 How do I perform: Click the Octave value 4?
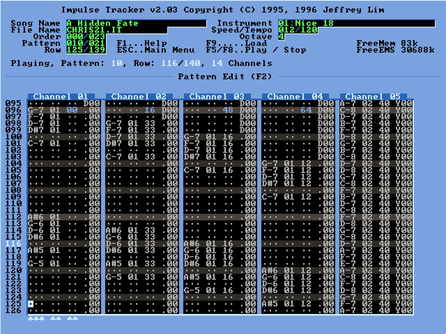(281, 37)
